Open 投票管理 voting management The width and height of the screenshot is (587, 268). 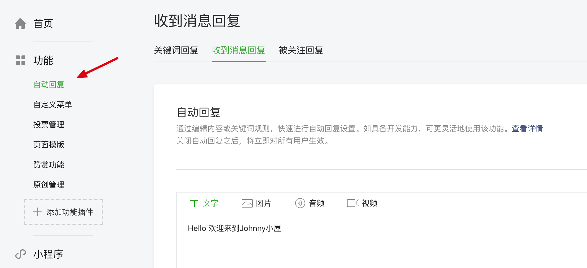(x=49, y=125)
